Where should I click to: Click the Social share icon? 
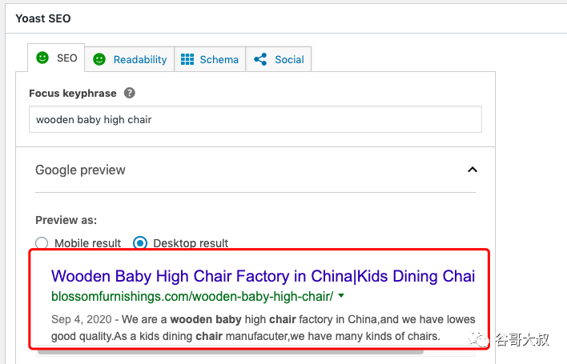click(260, 59)
